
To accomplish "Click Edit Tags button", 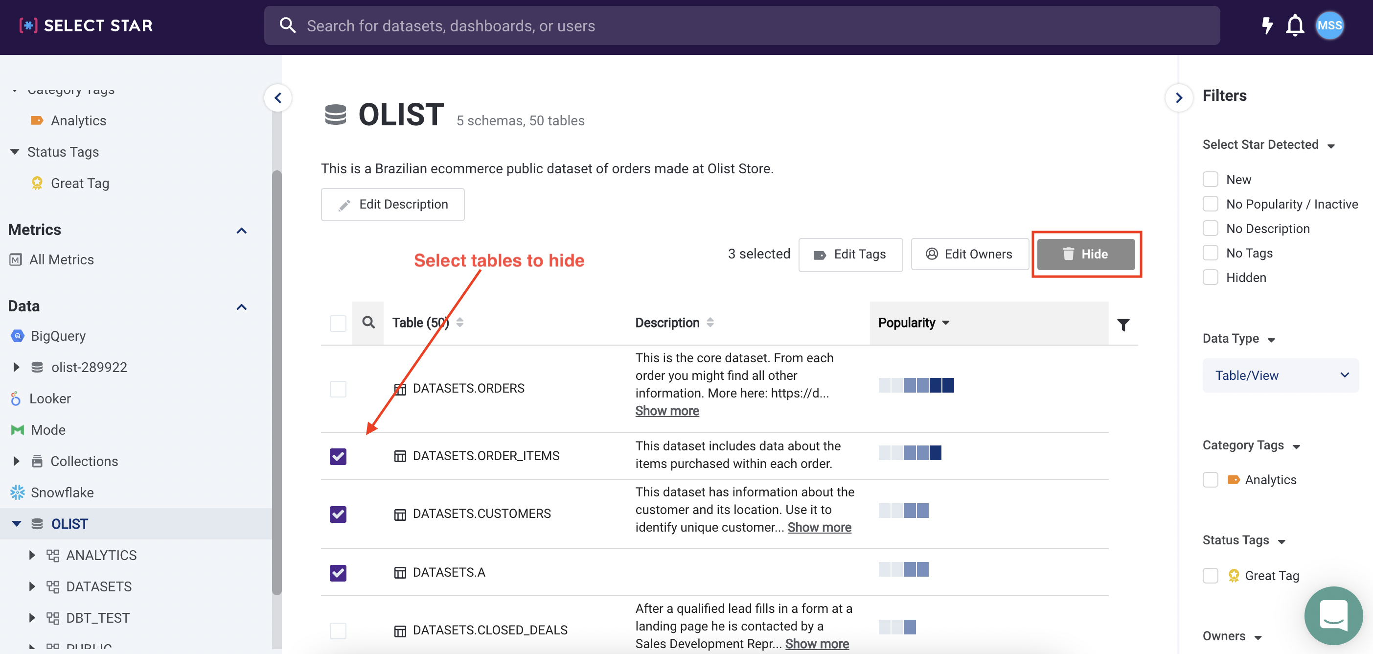I will (x=850, y=255).
